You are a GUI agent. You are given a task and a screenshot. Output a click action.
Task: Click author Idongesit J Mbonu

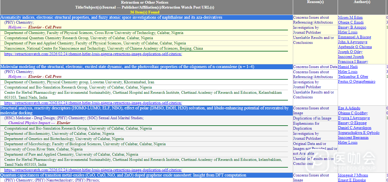coord(353,175)
